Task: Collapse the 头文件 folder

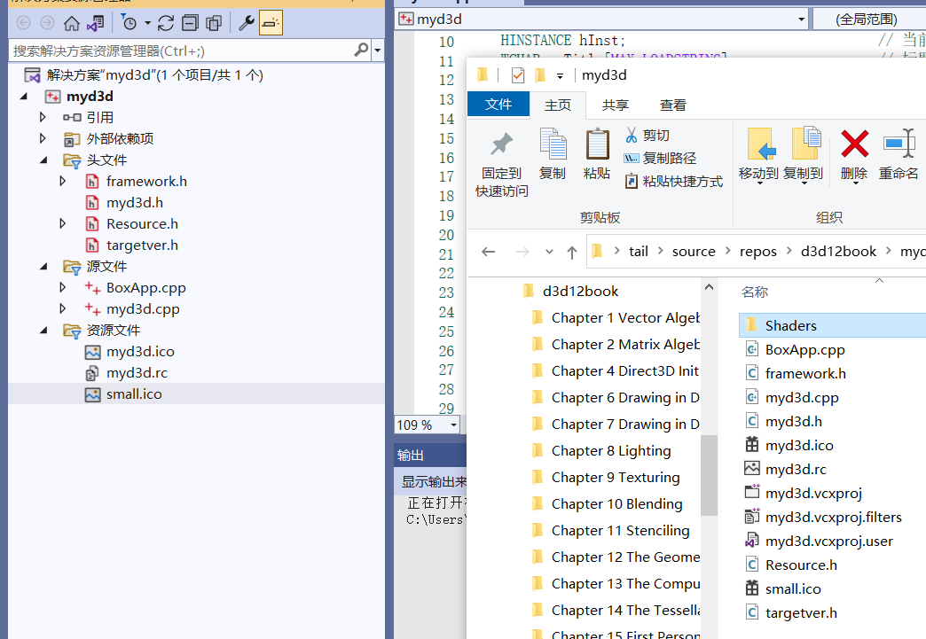Action: coord(43,160)
